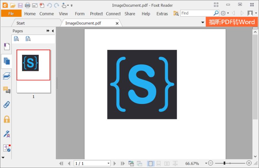Switch to the Home ribbon tab
Viewport: 259px width, 168px height.
30,14
